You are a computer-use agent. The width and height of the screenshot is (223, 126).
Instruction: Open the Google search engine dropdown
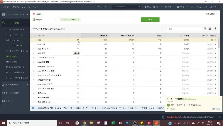[45, 19]
